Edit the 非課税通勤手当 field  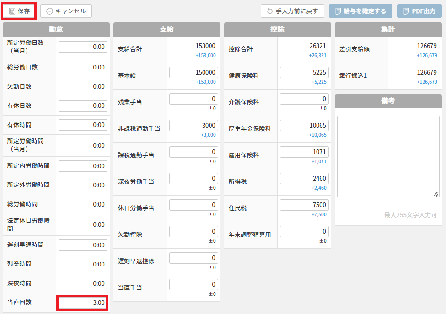(x=193, y=126)
